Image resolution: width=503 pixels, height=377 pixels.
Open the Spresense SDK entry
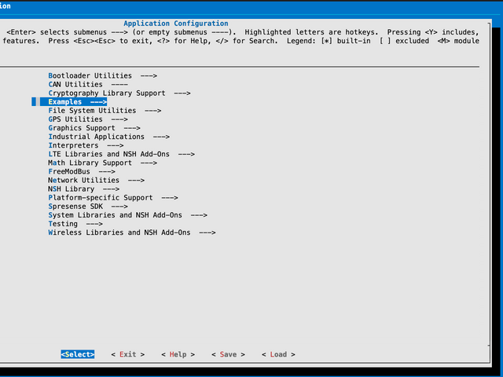pyautogui.click(x=88, y=206)
